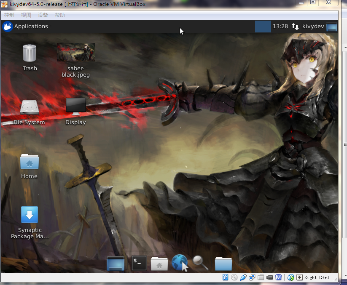Click the optical disc status icon
The height and width of the screenshot is (285, 347).
point(234,277)
